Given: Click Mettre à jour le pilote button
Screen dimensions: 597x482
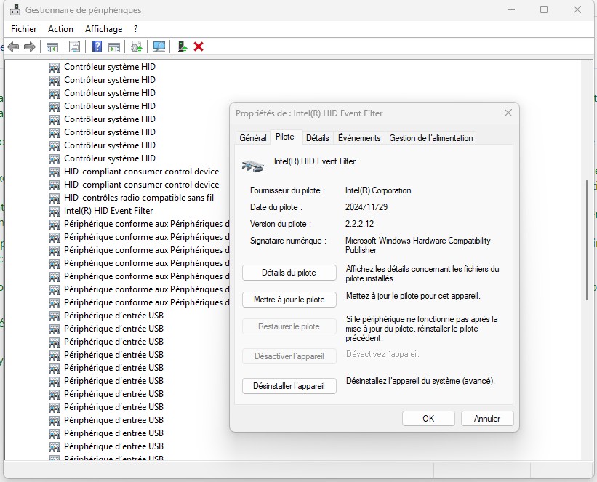Looking at the screenshot, I should click(289, 299).
